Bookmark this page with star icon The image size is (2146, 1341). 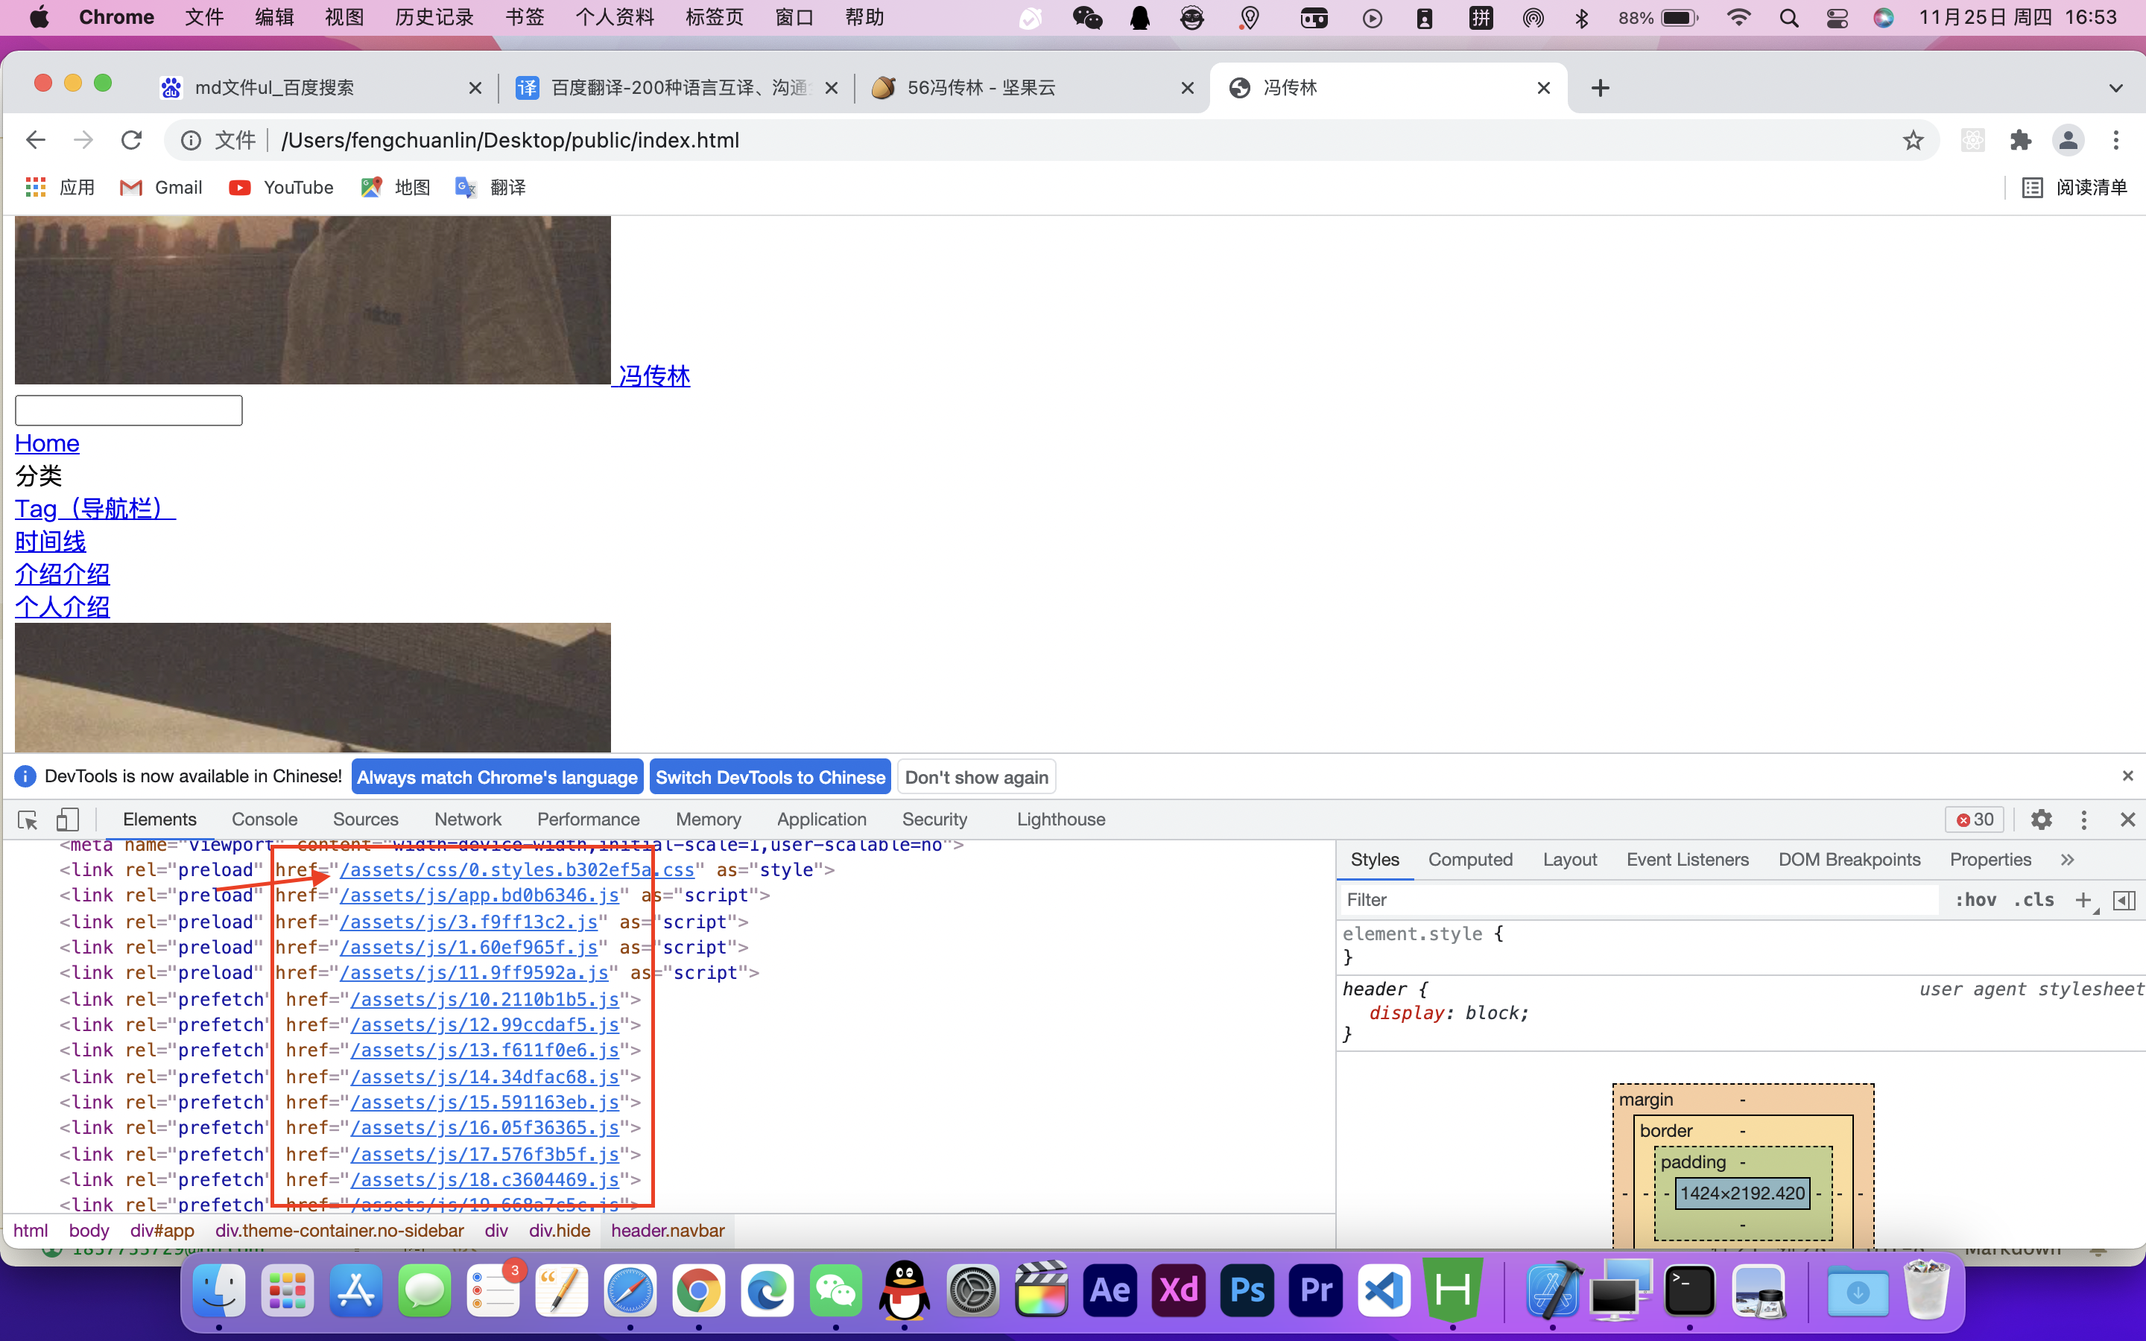[x=1913, y=140]
